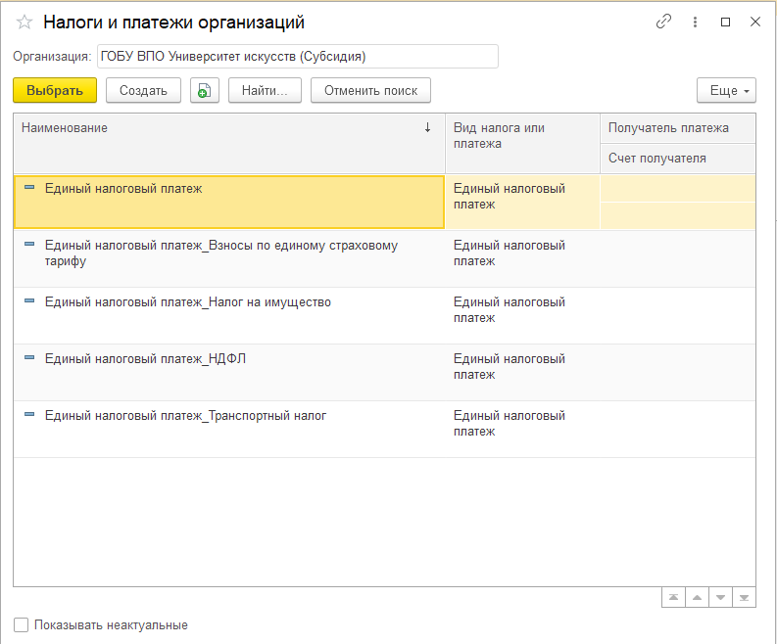The image size is (777, 644).
Task: Click the Отменить поиск button
Action: click(x=370, y=91)
